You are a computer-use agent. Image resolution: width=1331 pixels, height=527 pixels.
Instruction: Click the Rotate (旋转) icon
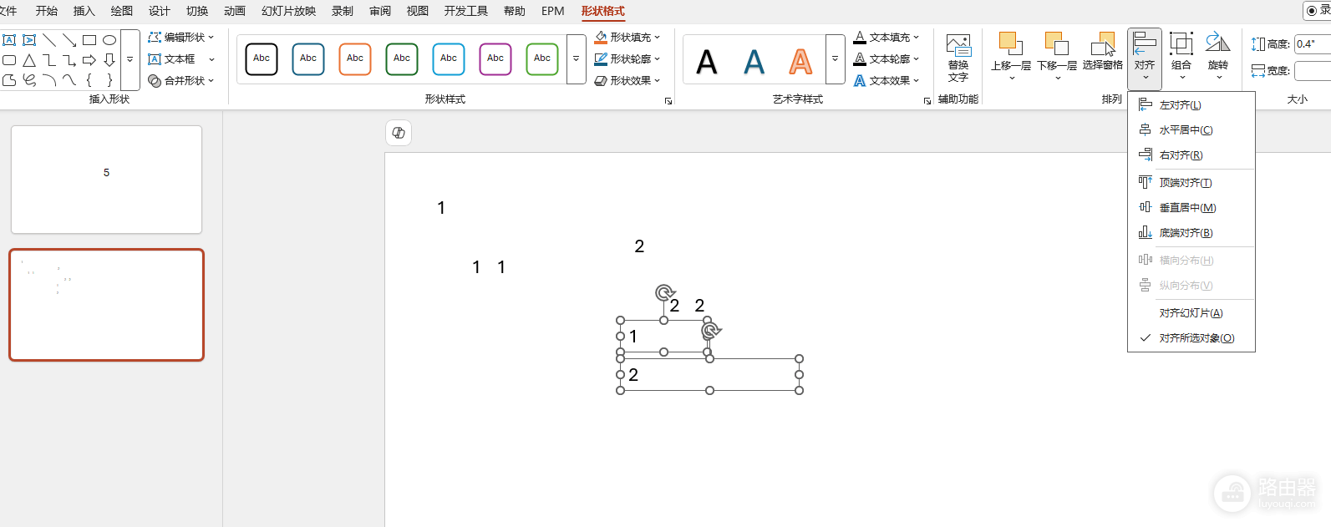pyautogui.click(x=1218, y=44)
